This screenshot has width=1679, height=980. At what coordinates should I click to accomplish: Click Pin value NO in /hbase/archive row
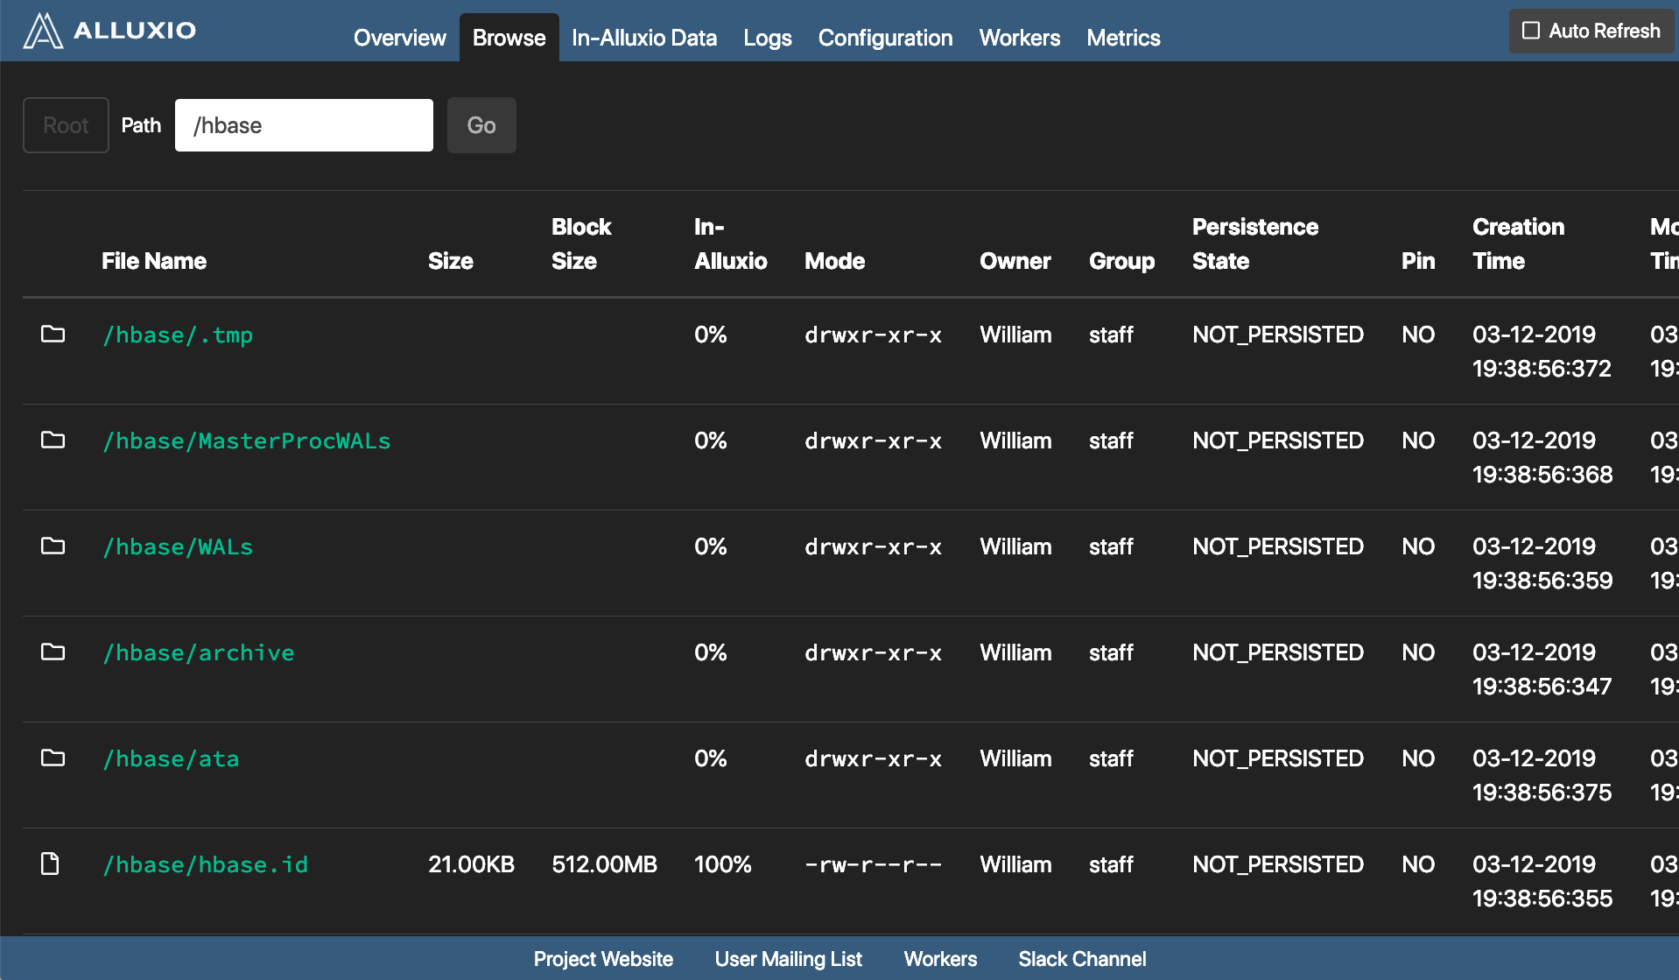tap(1418, 652)
